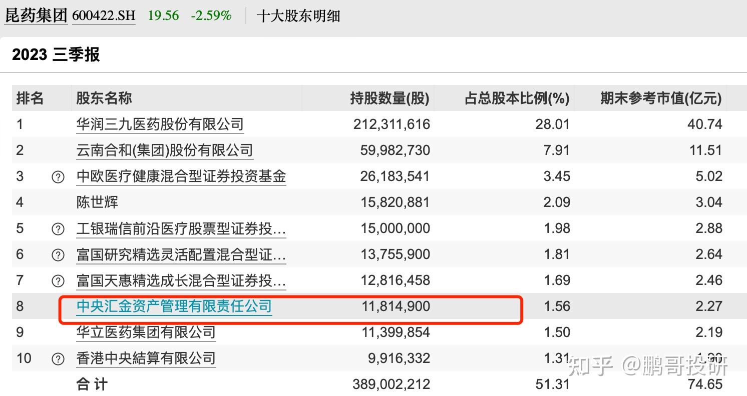This screenshot has height=396, width=747.
Task: Click the market value 2.46
Action: [x=708, y=280]
